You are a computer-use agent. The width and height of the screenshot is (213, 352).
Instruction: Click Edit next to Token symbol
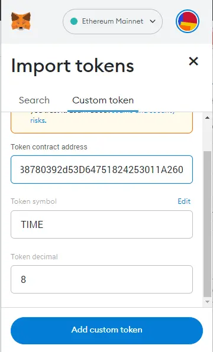click(x=184, y=201)
